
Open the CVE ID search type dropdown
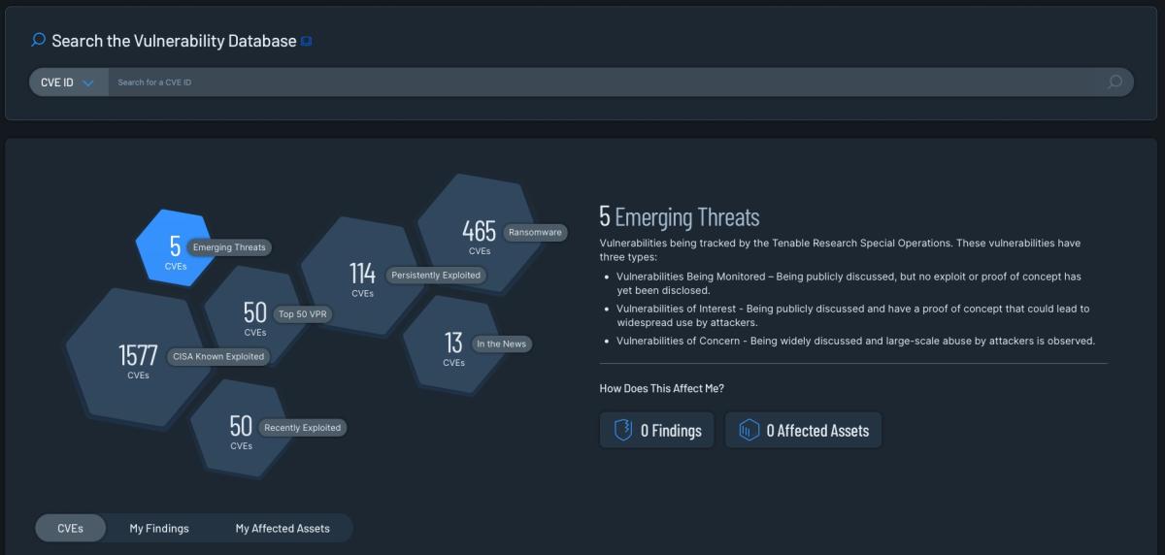pos(68,82)
